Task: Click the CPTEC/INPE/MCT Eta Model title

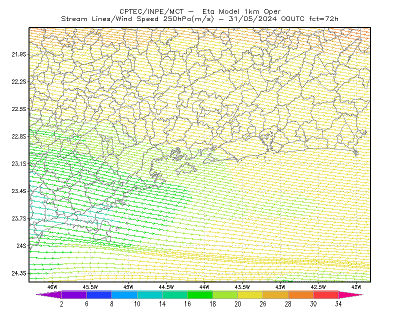Action: pyautogui.click(x=200, y=11)
